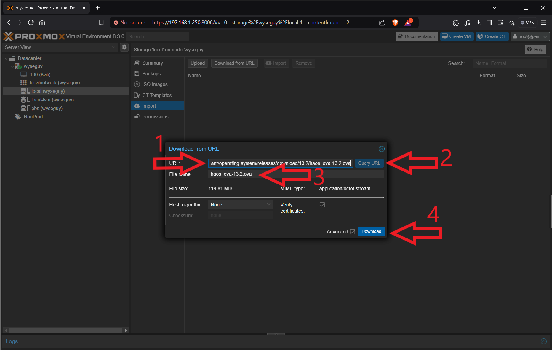Bookmark this page via the bookmark icon
The width and height of the screenshot is (552, 350).
pyautogui.click(x=101, y=23)
